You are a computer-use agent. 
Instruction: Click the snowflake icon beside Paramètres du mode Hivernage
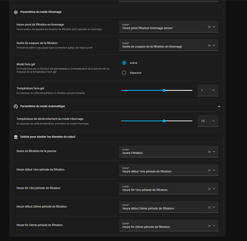15,12
